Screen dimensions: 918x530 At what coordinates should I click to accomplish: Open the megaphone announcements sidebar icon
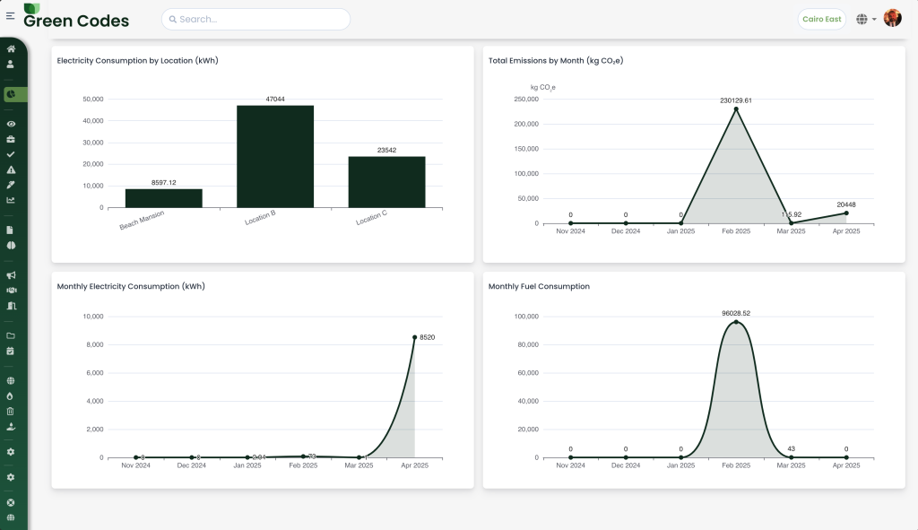click(x=11, y=275)
